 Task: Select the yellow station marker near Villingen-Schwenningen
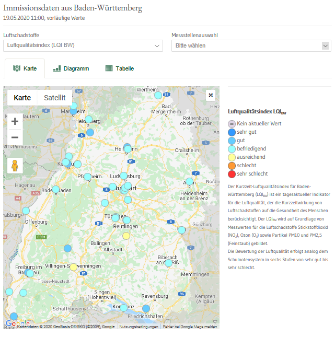tap(74, 267)
